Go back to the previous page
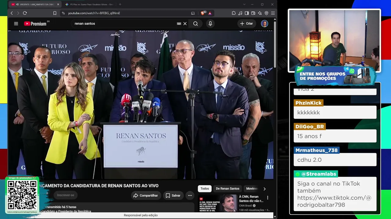The width and height of the screenshot is (391, 219). (12, 13)
